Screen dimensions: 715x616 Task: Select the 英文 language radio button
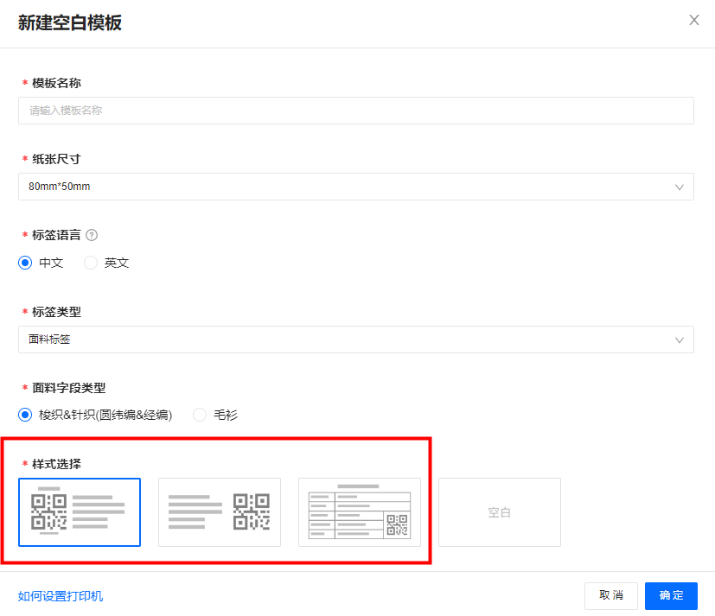(91, 263)
